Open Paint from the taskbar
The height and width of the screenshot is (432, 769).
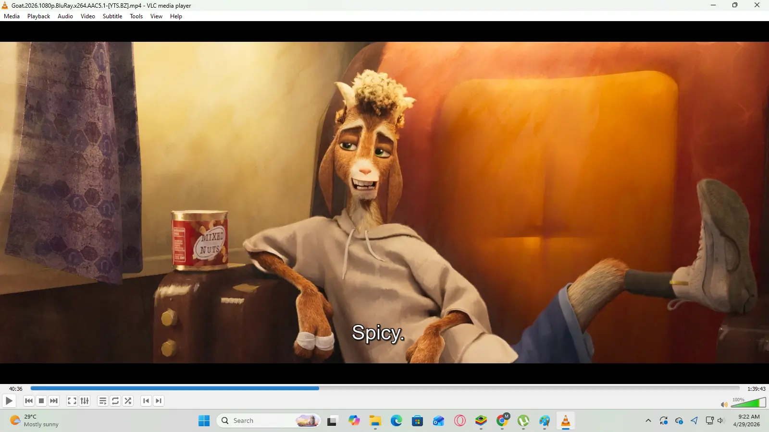tap(545, 421)
